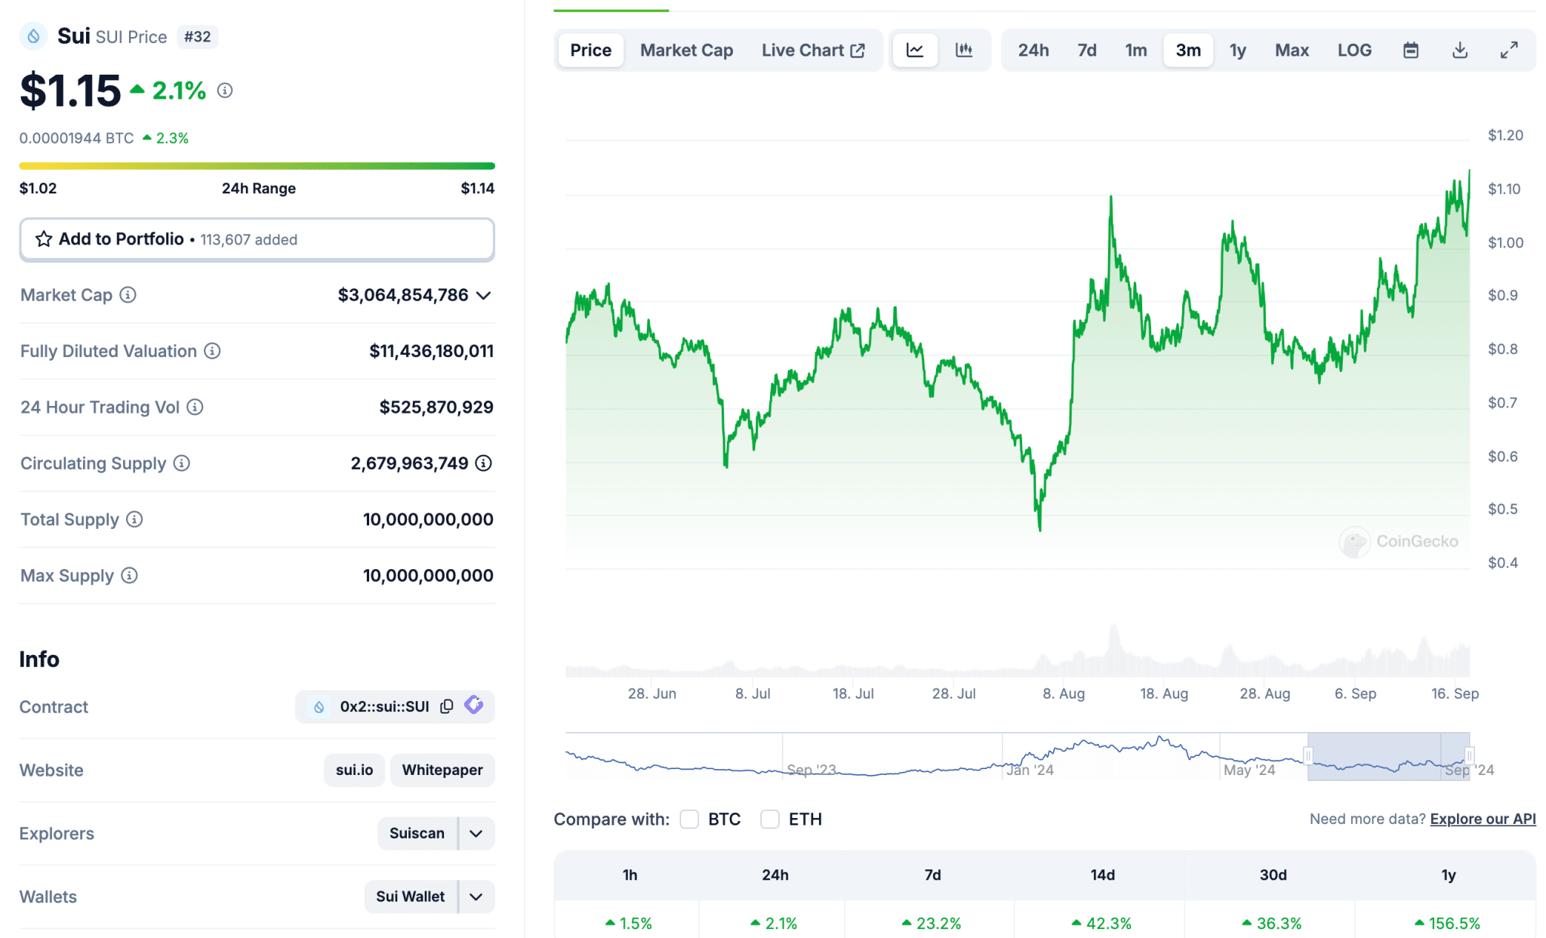Click the Add to Portfolio star icon

[x=44, y=239]
